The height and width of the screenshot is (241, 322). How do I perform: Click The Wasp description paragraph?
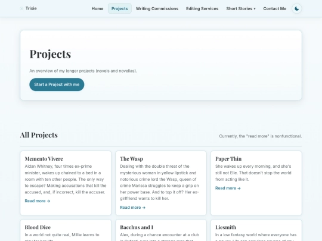click(x=160, y=183)
